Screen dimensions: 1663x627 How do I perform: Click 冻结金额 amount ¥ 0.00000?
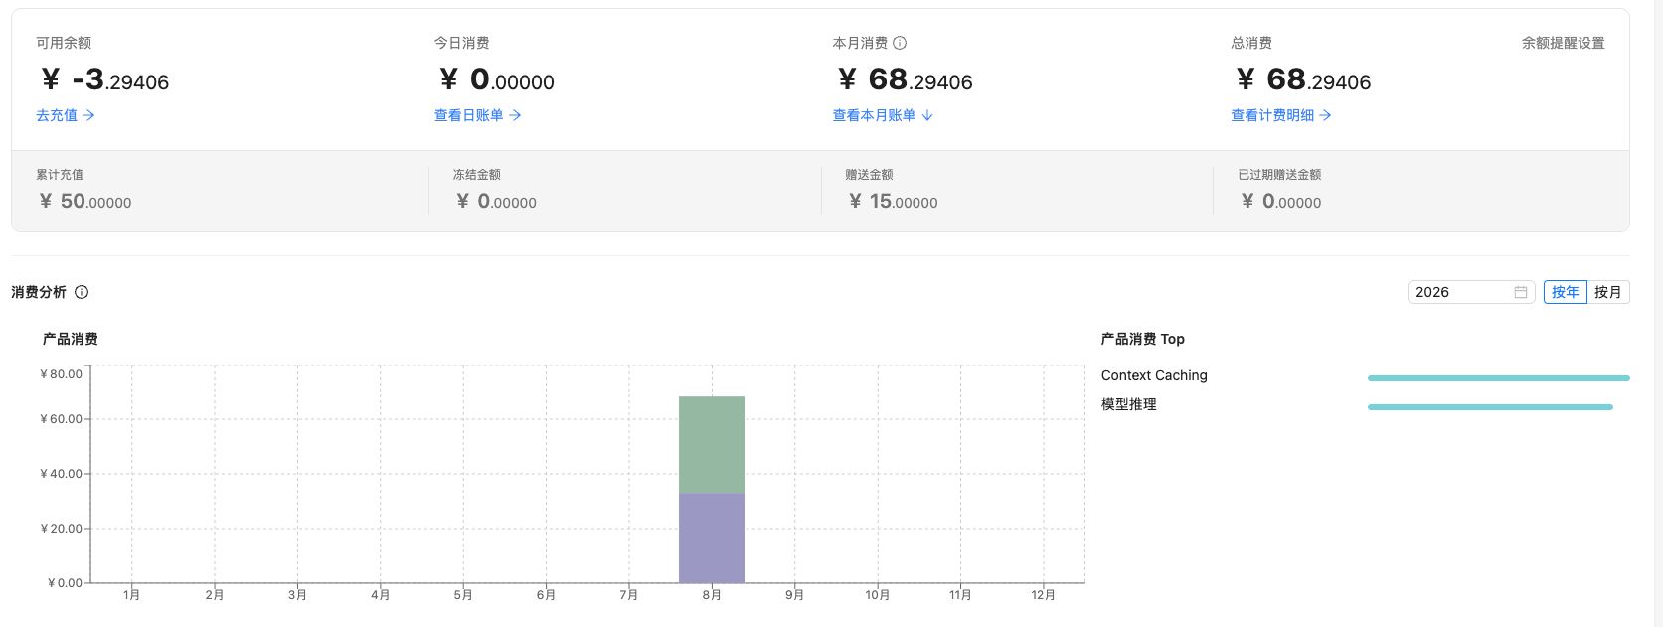tap(496, 202)
